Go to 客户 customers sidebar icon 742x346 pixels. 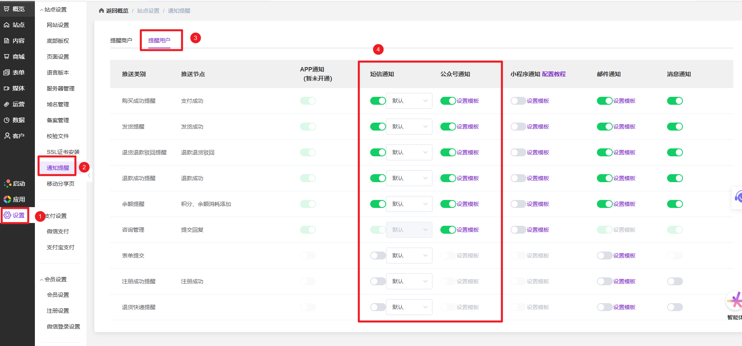(7, 136)
